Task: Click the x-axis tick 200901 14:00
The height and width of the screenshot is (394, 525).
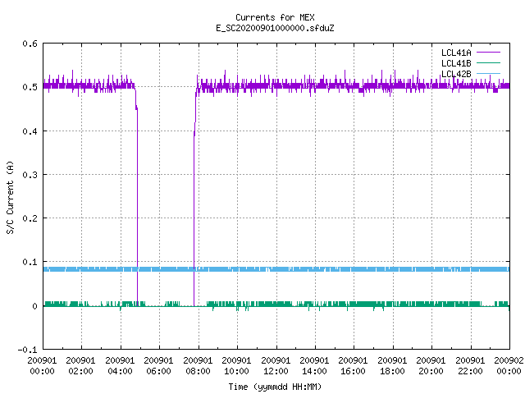Action: (315, 366)
